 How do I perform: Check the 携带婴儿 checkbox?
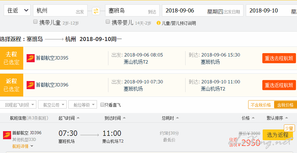click(x=108, y=22)
